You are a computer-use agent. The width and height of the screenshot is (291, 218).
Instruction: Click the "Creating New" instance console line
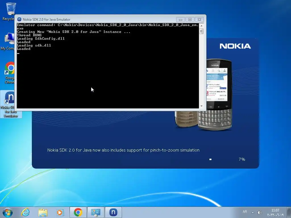74,32
